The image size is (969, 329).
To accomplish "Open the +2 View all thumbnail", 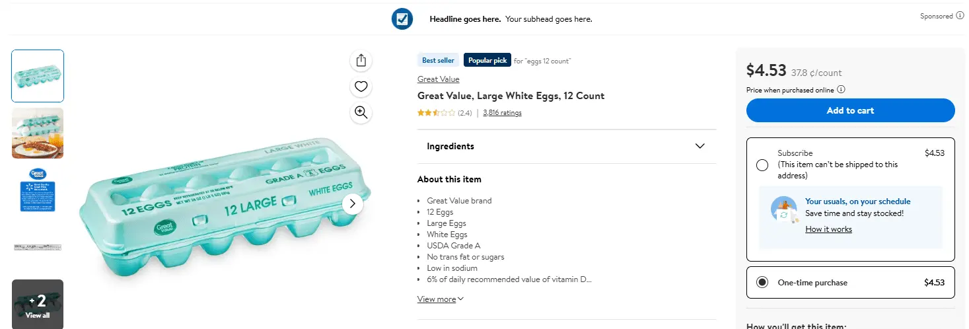I will point(38,304).
